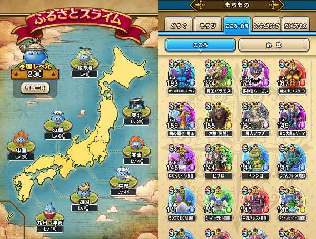Switch to the そうび tab
The image size is (316, 239).
point(208,25)
